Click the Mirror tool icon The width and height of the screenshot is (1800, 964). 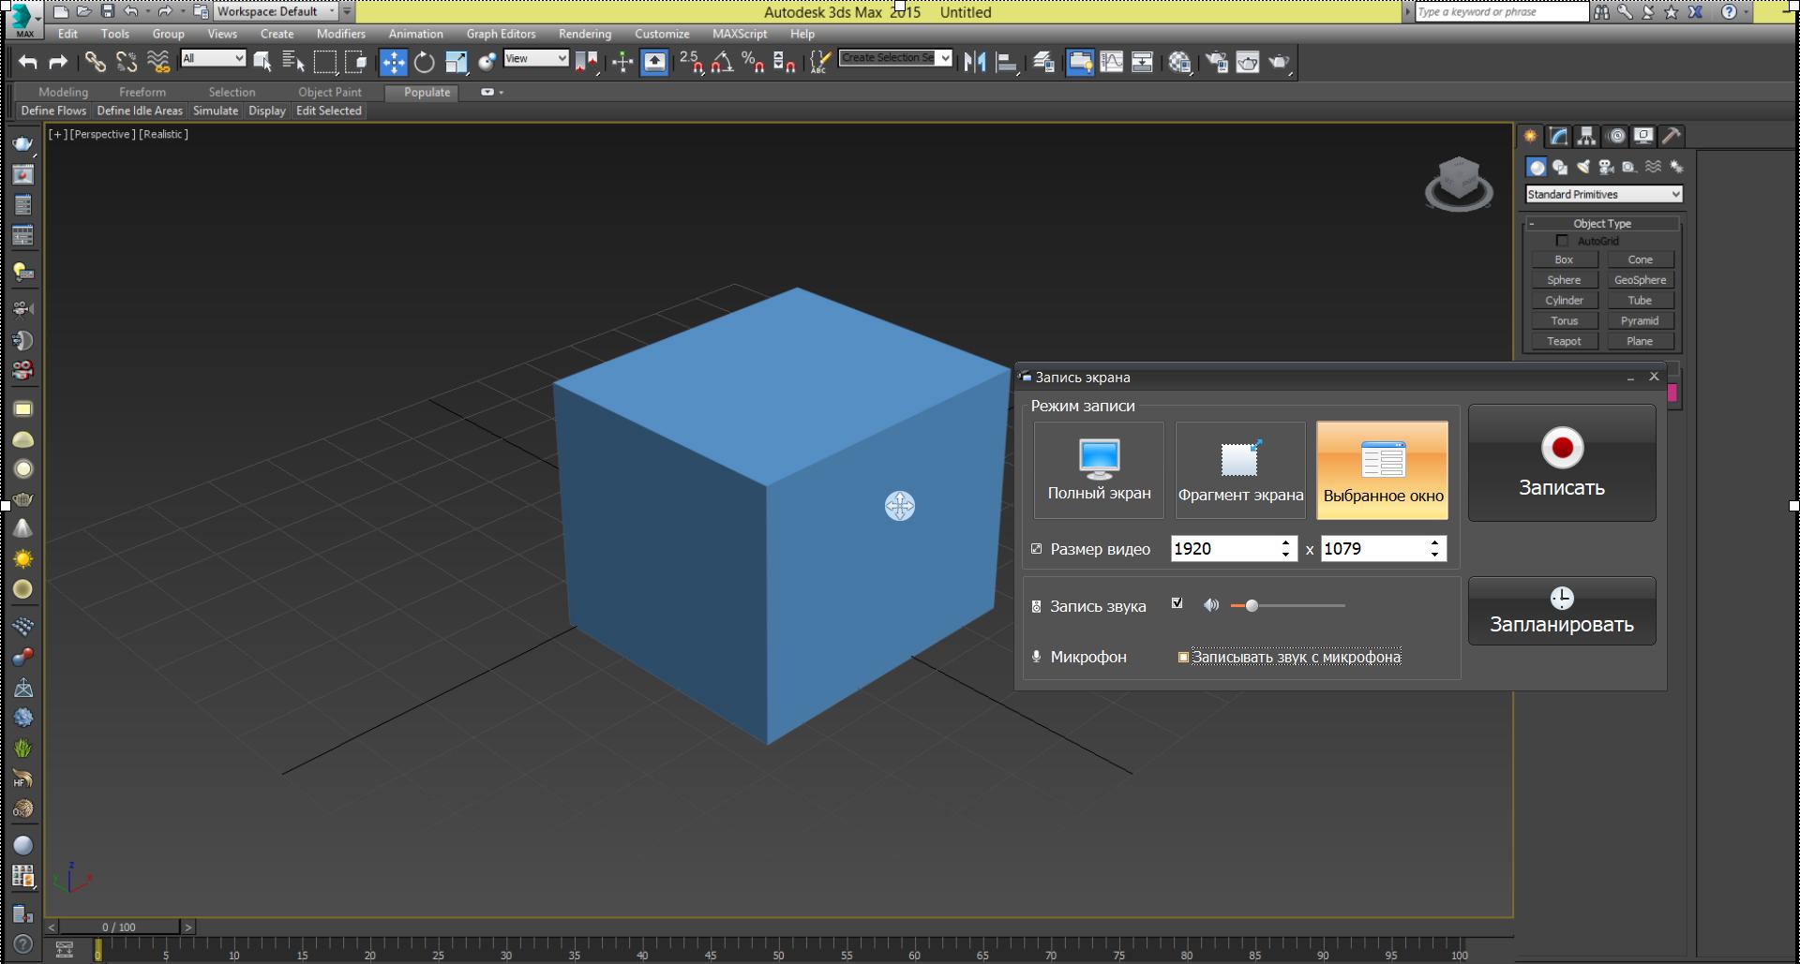974,63
